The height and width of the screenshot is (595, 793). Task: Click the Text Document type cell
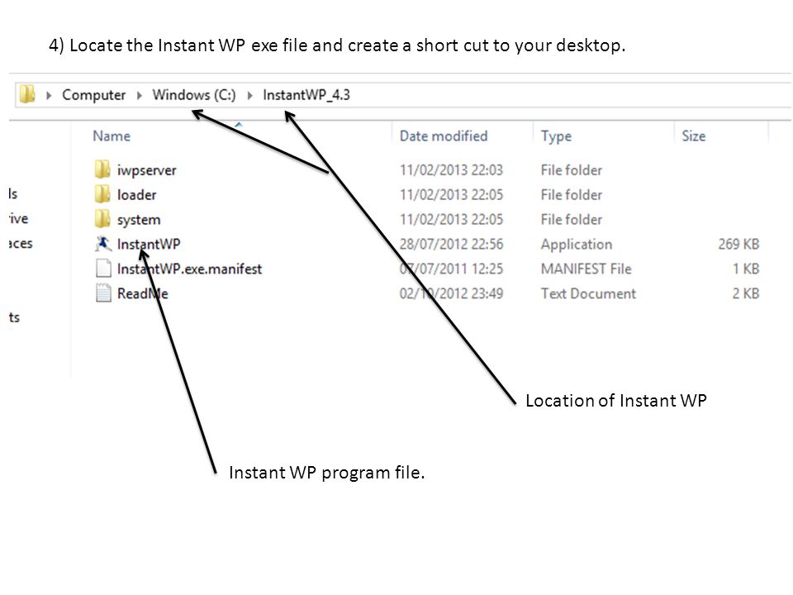pos(588,294)
